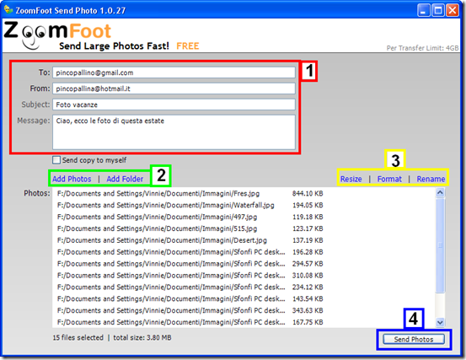
Task: Click the ZoomFoot logo with googly eyes
Action: (57, 35)
